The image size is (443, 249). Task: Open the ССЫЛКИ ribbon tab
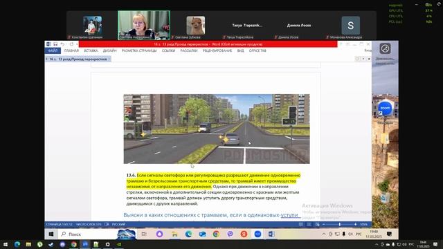click(168, 50)
